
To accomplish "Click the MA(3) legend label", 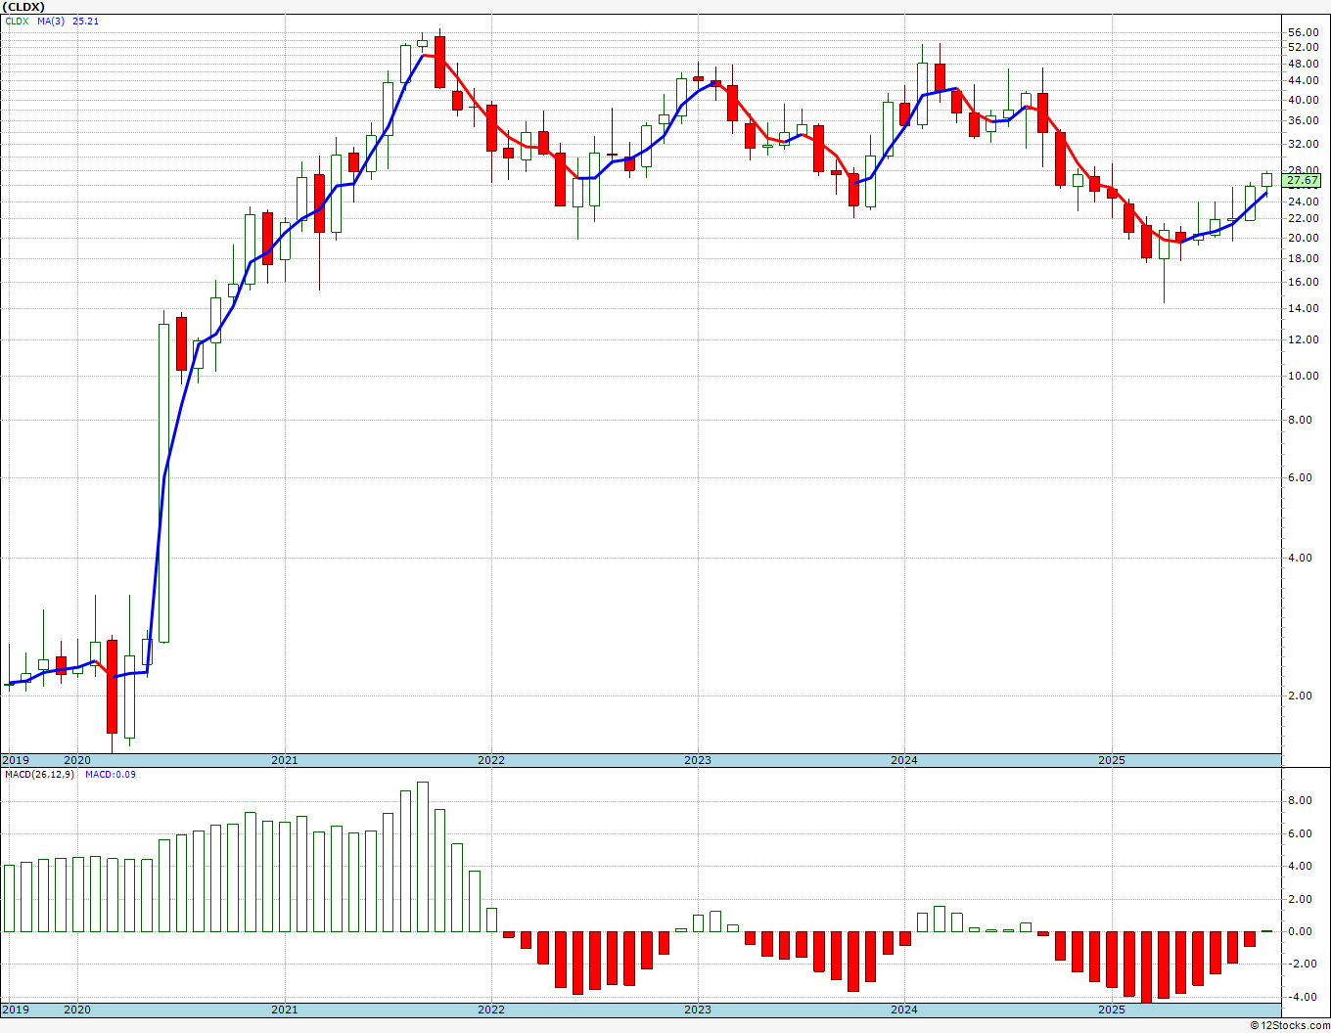I will (x=52, y=21).
